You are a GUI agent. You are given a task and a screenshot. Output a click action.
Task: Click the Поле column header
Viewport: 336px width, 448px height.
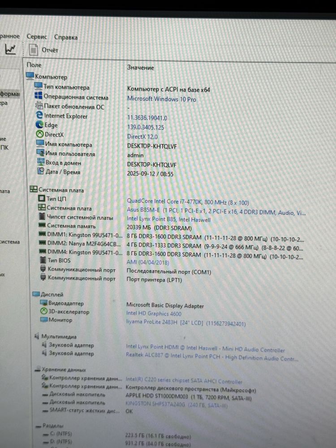(x=34, y=65)
